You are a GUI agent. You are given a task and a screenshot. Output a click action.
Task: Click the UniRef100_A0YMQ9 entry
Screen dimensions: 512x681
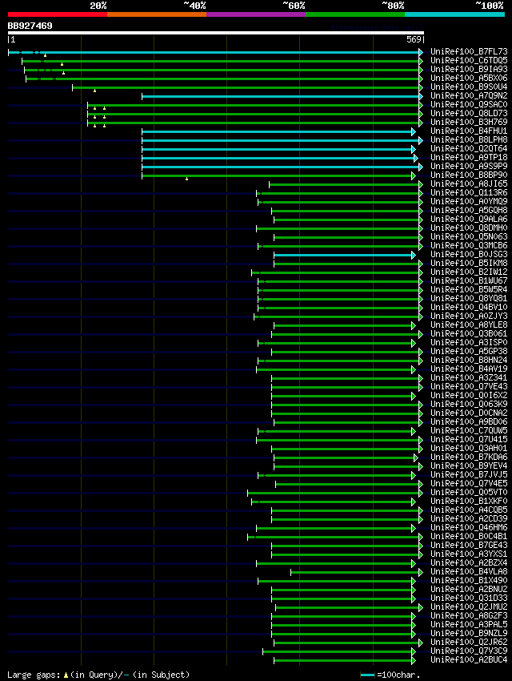pos(469,202)
